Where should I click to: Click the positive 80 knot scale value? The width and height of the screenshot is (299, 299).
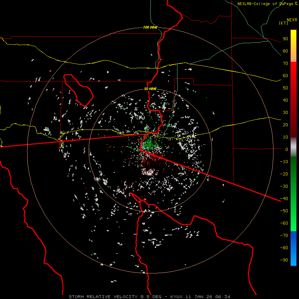coord(285,51)
